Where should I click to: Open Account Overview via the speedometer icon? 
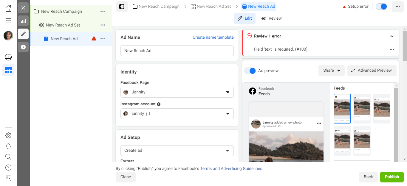[x=8, y=57]
